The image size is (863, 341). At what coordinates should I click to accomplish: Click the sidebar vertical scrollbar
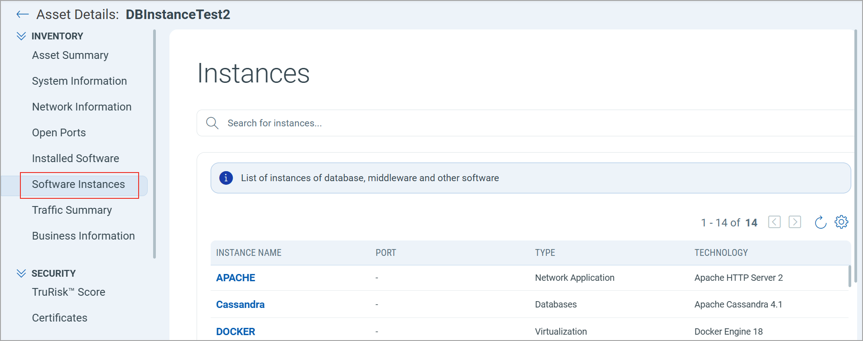pyautogui.click(x=154, y=144)
